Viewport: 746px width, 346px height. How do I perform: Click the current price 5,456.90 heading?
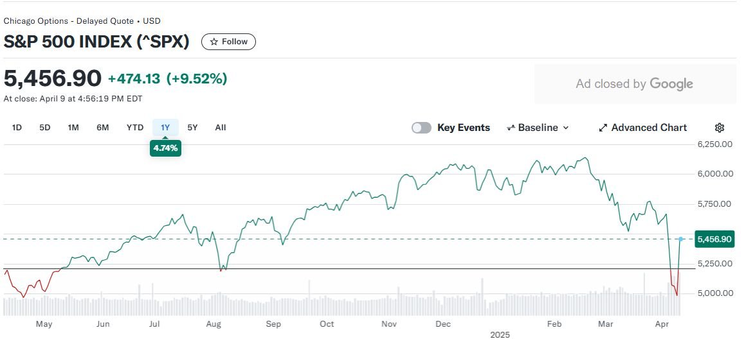(52, 78)
